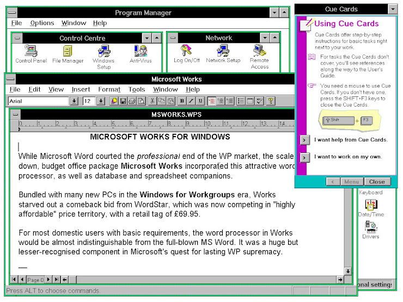Screen dimensions: 403x302
Task: Enable left alignment in the toolbar
Action: [211, 101]
